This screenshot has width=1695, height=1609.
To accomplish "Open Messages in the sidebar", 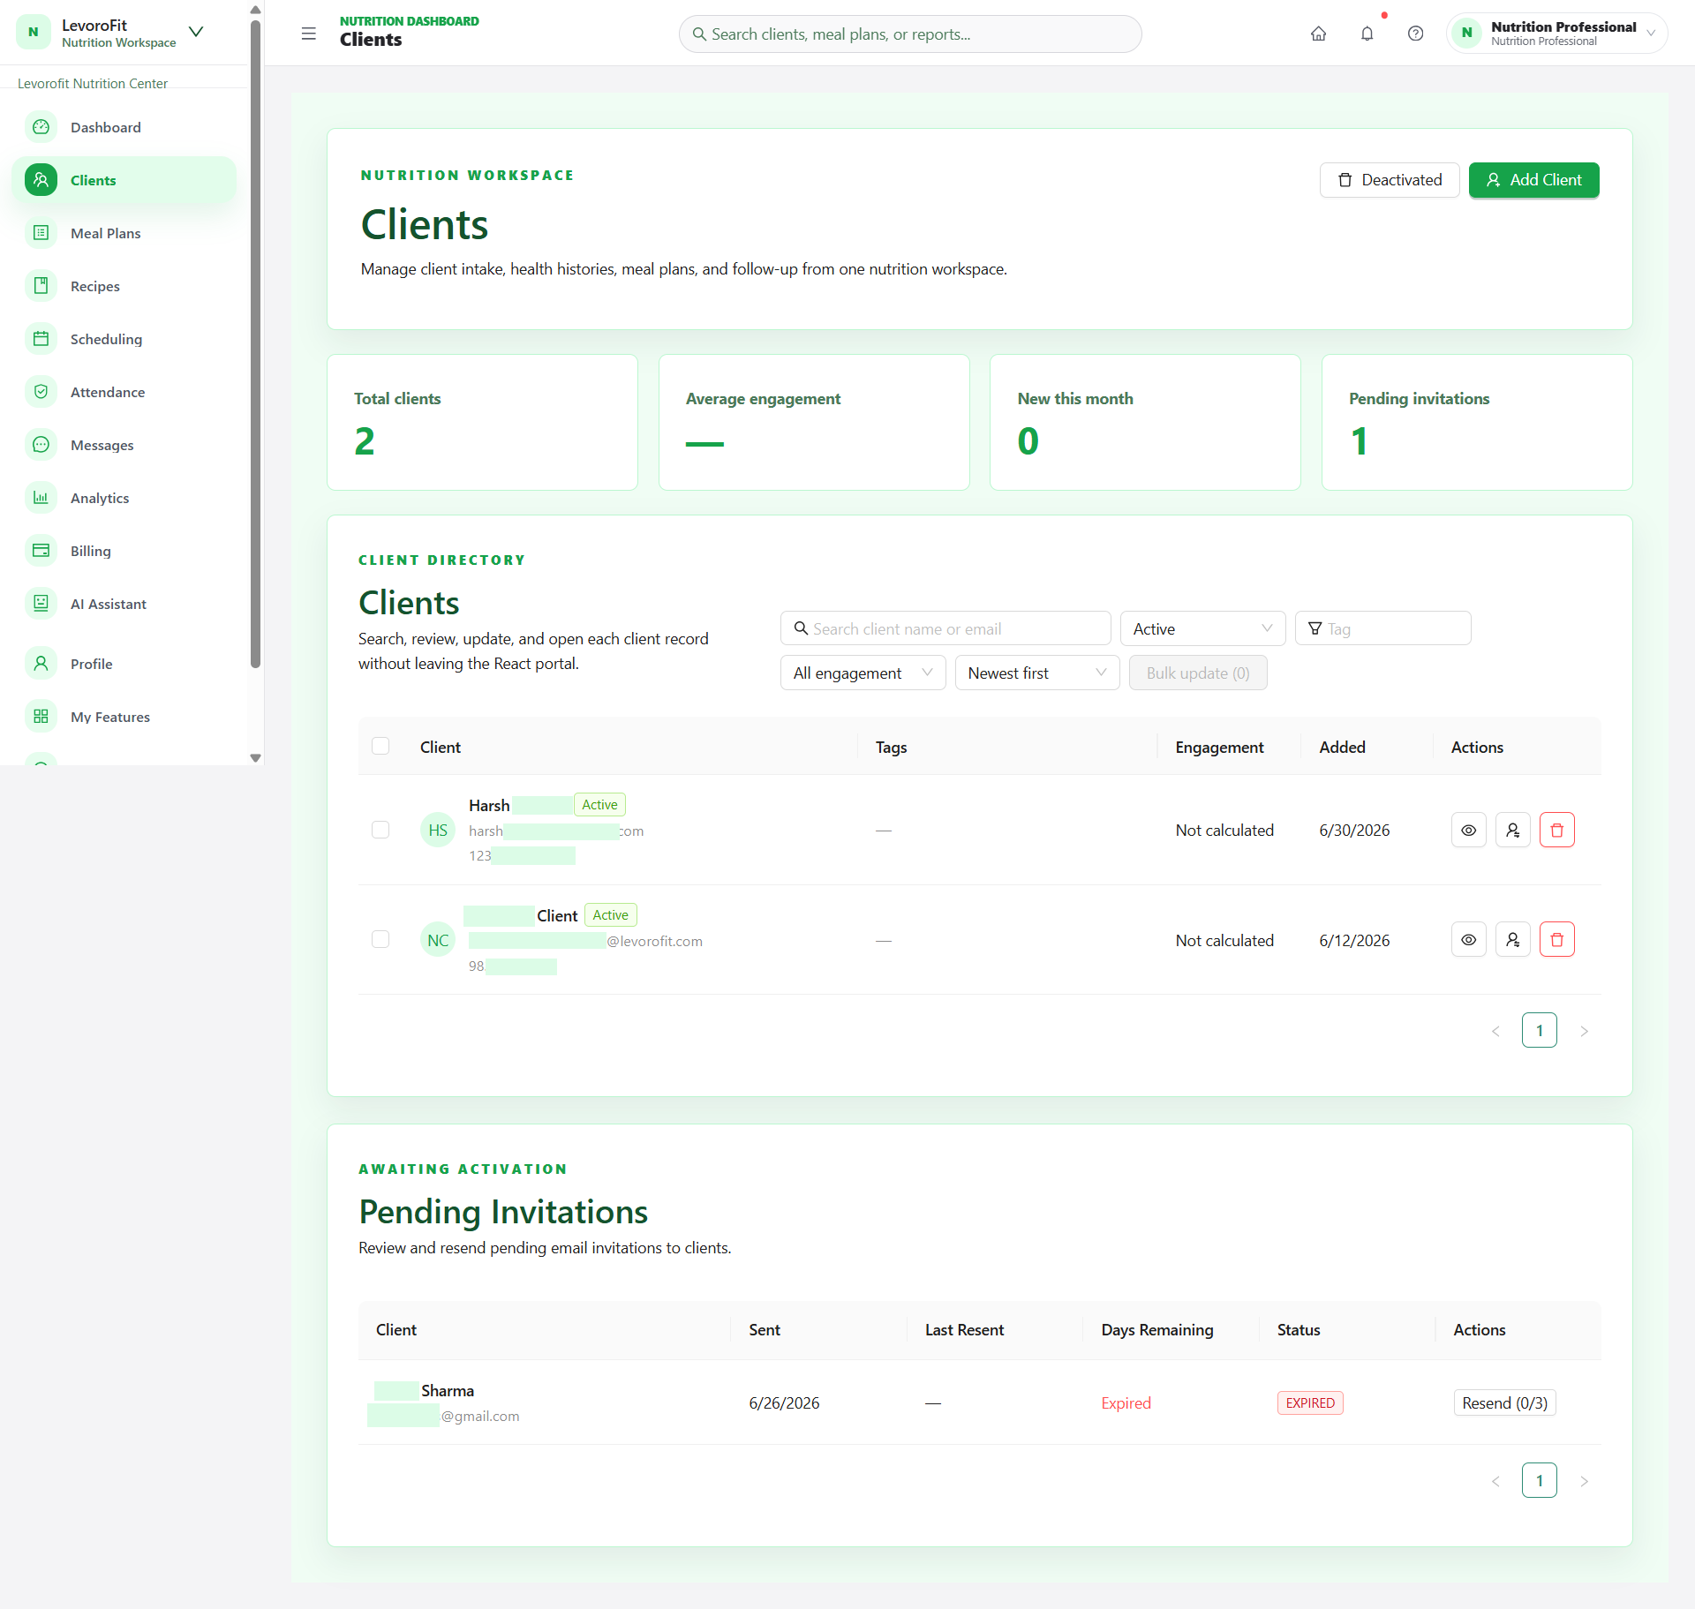I will (124, 445).
